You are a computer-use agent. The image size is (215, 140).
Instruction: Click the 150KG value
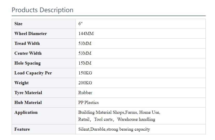click(85, 73)
